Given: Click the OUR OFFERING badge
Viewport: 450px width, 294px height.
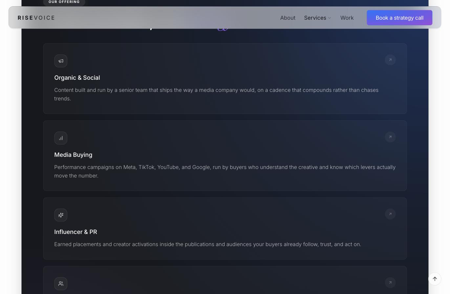Looking at the screenshot, I should (x=64, y=2).
